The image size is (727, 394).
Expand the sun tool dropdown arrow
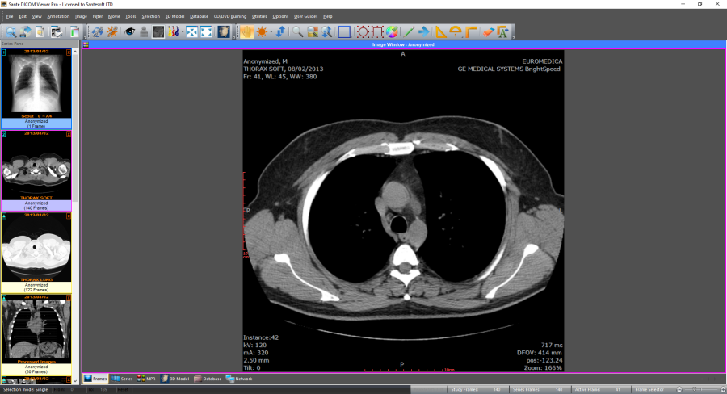[x=271, y=31]
